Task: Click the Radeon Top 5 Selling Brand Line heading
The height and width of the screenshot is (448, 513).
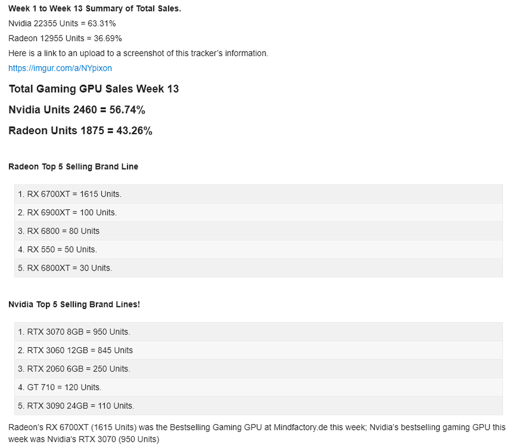Action: pyautogui.click(x=73, y=167)
